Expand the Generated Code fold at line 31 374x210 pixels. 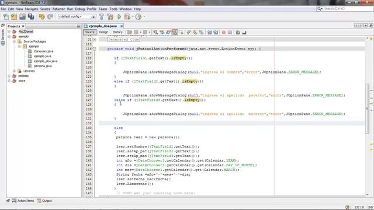pos(95,40)
